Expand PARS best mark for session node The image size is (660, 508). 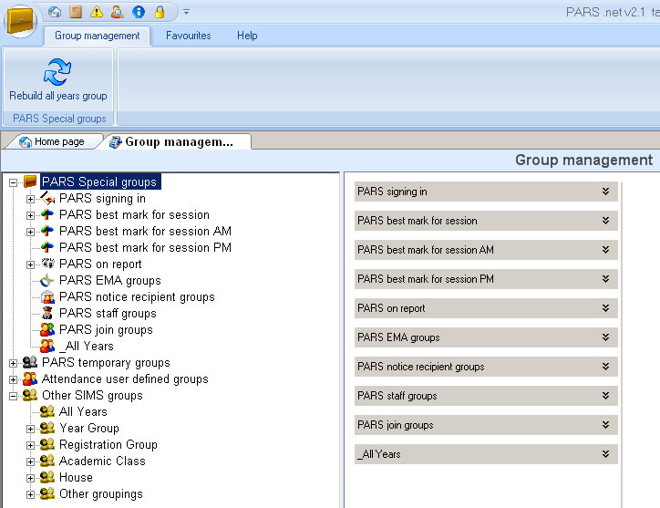(30, 215)
